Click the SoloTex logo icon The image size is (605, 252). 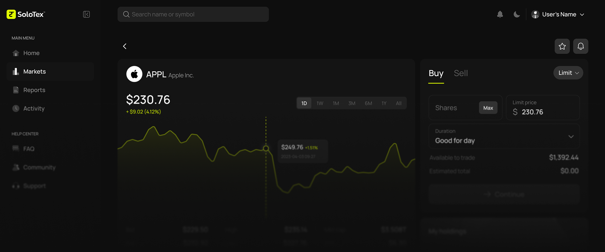11,14
